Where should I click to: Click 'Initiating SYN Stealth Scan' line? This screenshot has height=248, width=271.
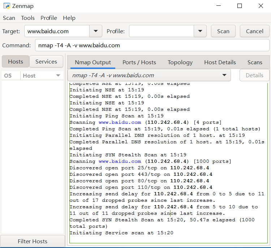[x=128, y=155]
